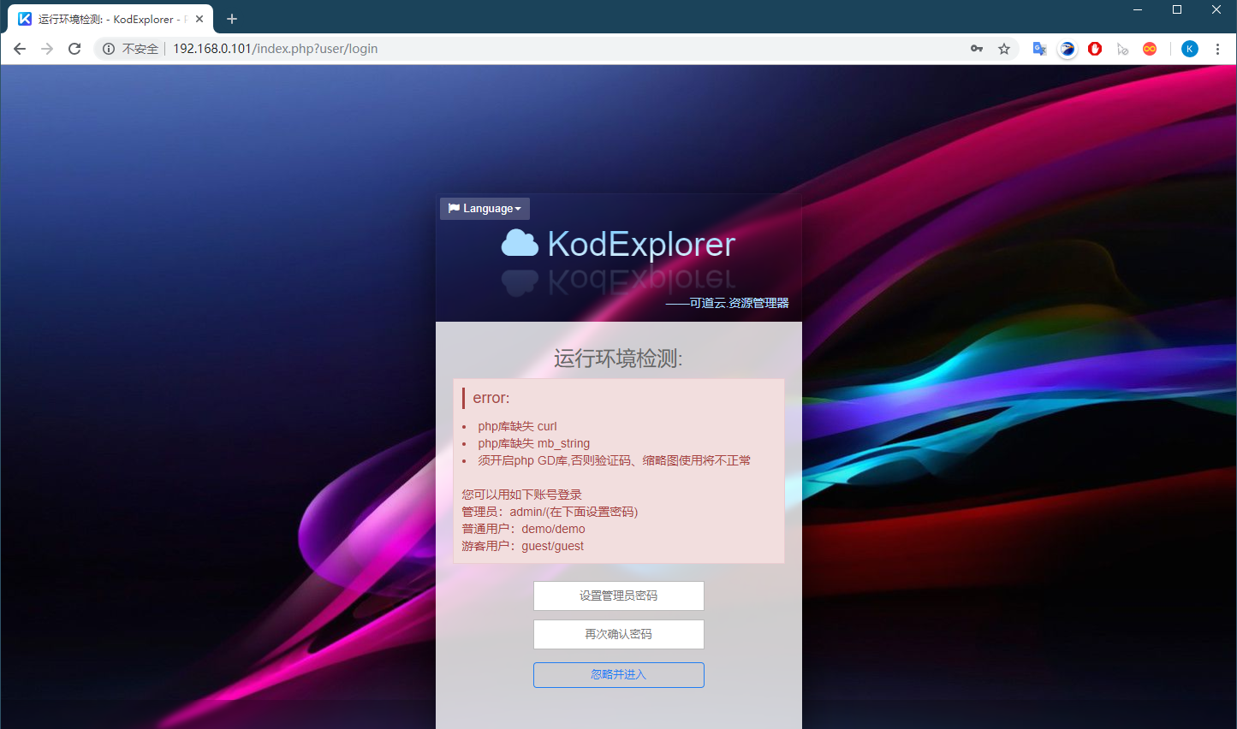The width and height of the screenshot is (1237, 729).
Task: Open the Chrome three-dot menu
Action: coord(1217,49)
